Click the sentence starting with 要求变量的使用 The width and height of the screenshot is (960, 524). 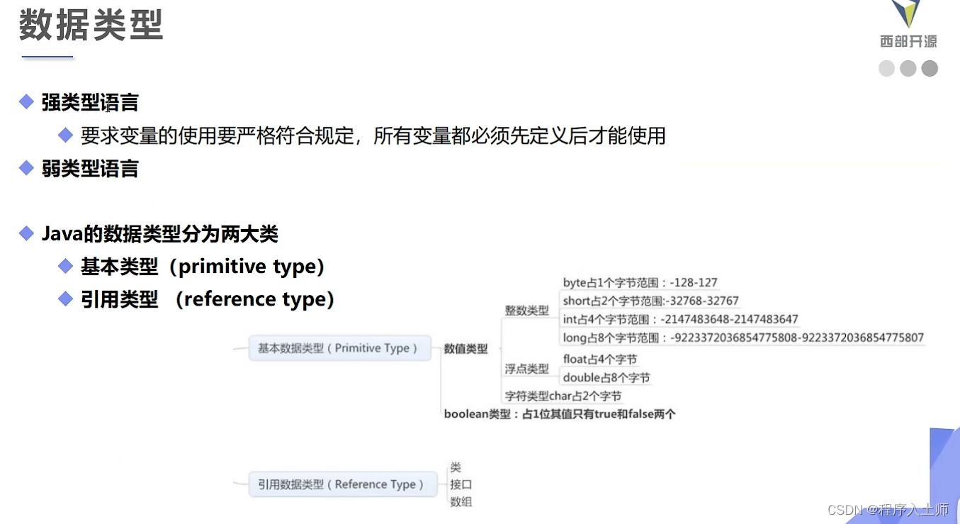coord(373,135)
